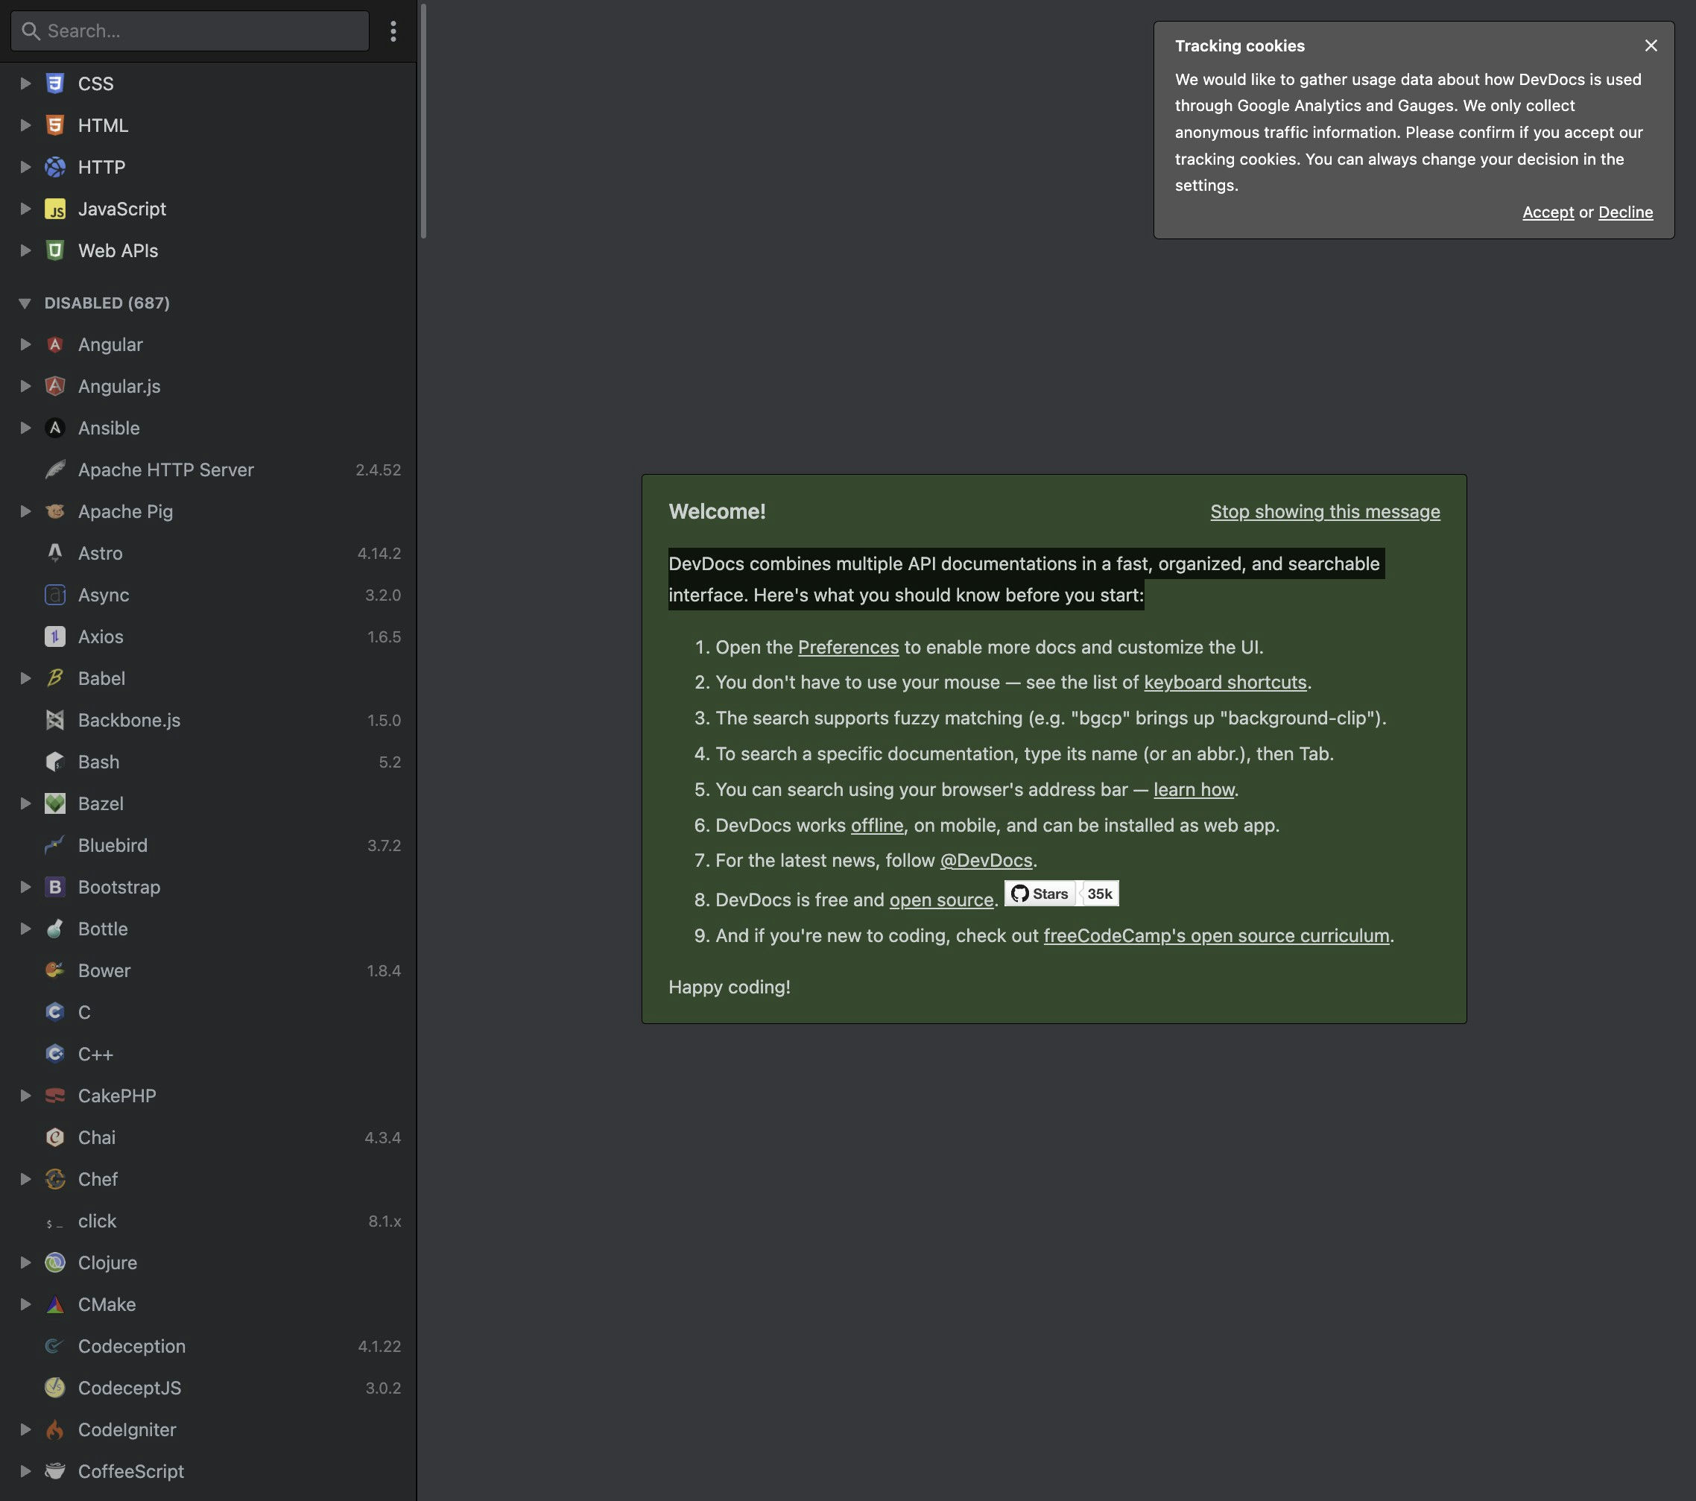The image size is (1696, 1501).
Task: Expand the Angular versions list
Action: coord(26,344)
